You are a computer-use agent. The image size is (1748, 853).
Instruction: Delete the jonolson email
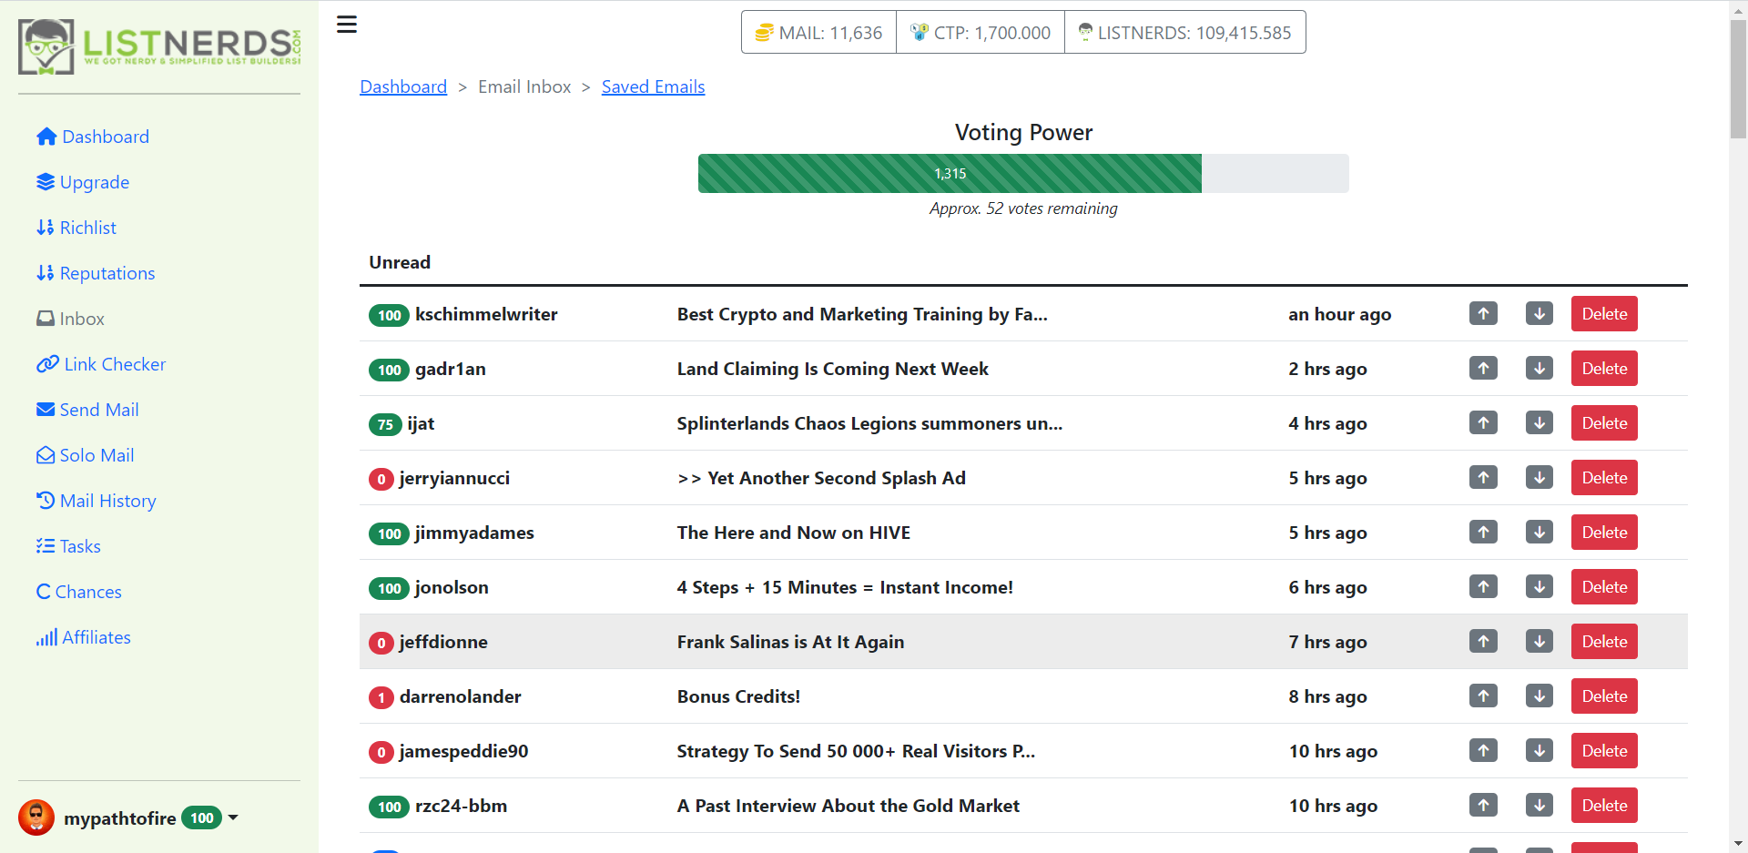(x=1604, y=587)
